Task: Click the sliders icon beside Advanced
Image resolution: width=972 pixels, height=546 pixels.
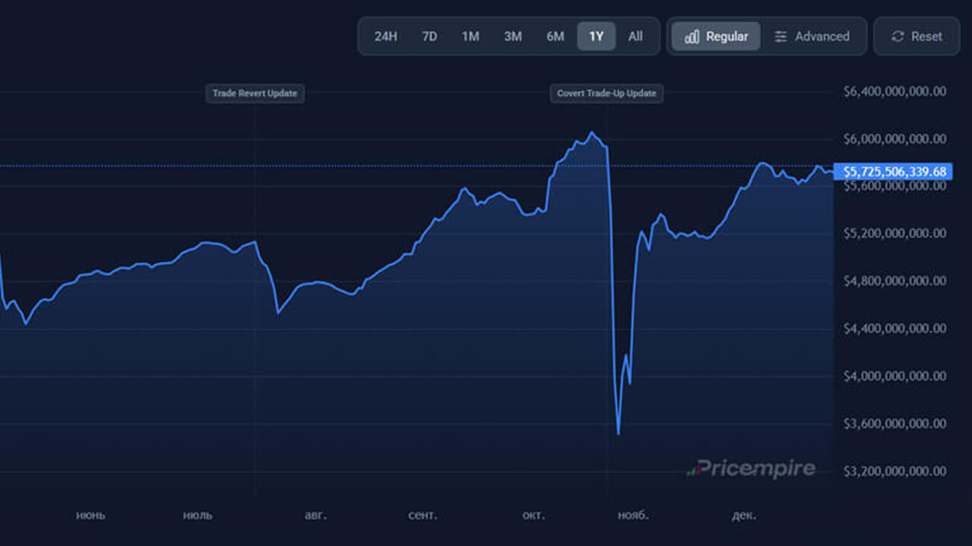Action: click(x=781, y=36)
